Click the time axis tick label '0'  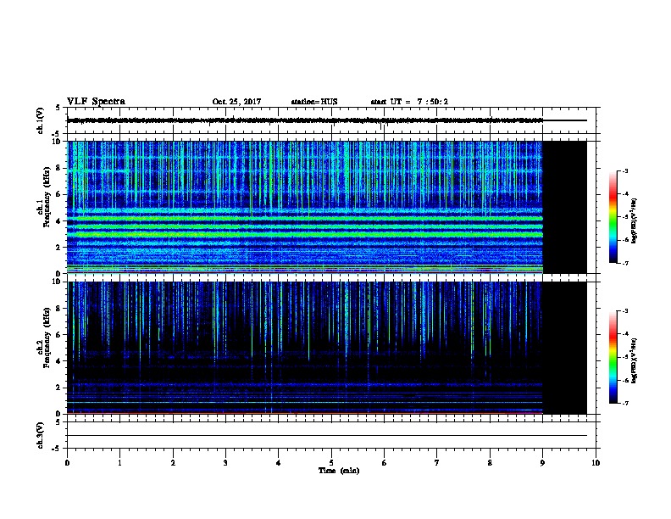tap(67, 462)
